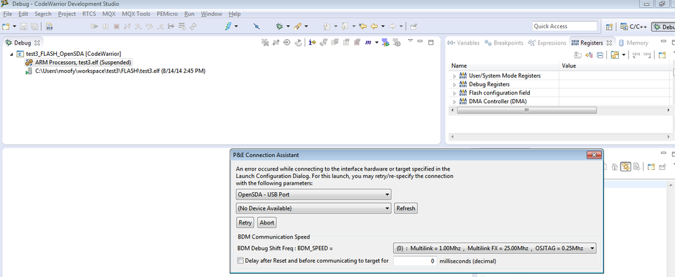Click the pencil External Tools icon
The width and height of the screenshot is (675, 277).
pos(297,26)
